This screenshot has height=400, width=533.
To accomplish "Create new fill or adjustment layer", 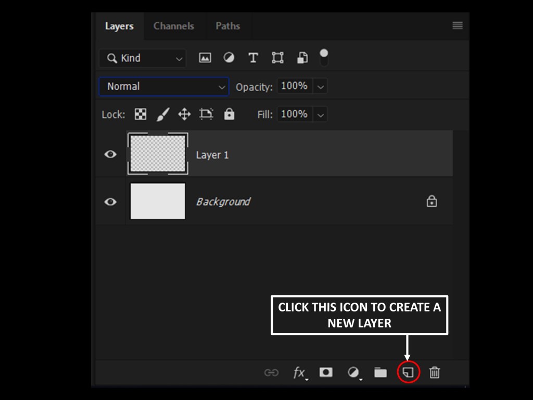I will tap(353, 372).
